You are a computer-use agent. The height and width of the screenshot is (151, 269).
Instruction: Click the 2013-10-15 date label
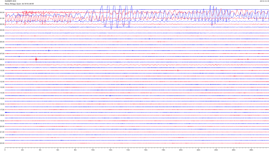[x=264, y=1]
